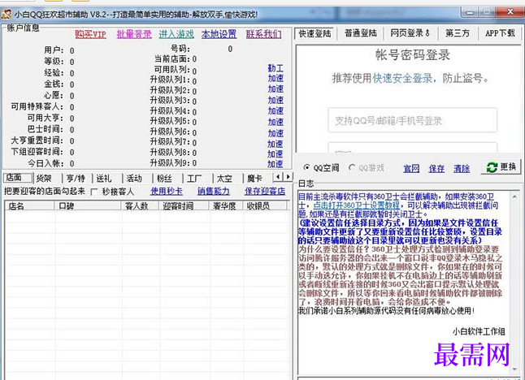525x380 pixels.
Task: Click 加速 for 升级队列2
Action: tap(276, 89)
